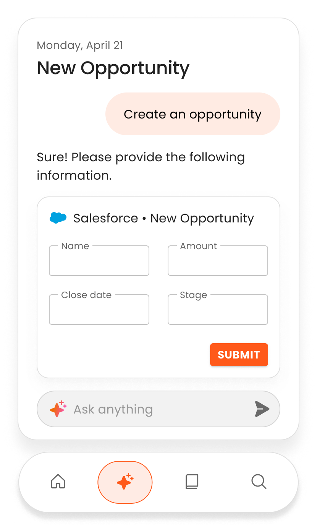Open the Library book tab
The image size is (317, 532).
pos(192,482)
